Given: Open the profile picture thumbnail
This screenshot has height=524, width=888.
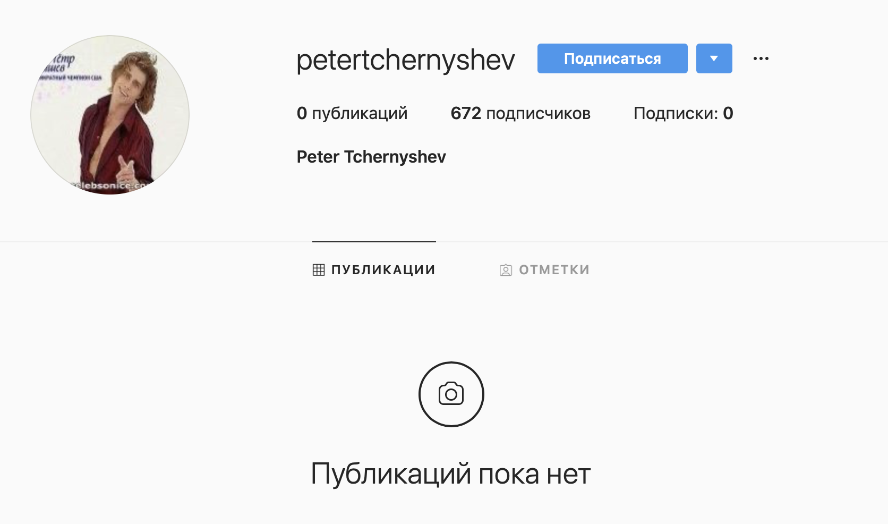Looking at the screenshot, I should (x=110, y=115).
